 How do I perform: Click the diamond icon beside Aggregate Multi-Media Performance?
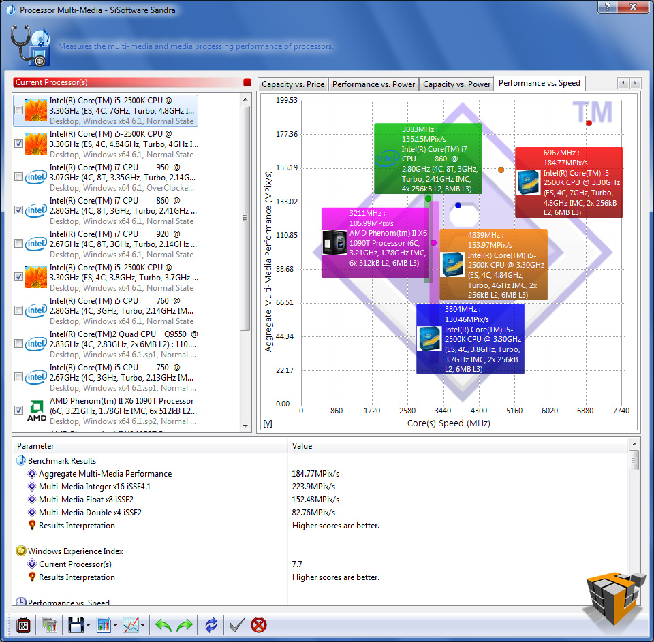(32, 474)
